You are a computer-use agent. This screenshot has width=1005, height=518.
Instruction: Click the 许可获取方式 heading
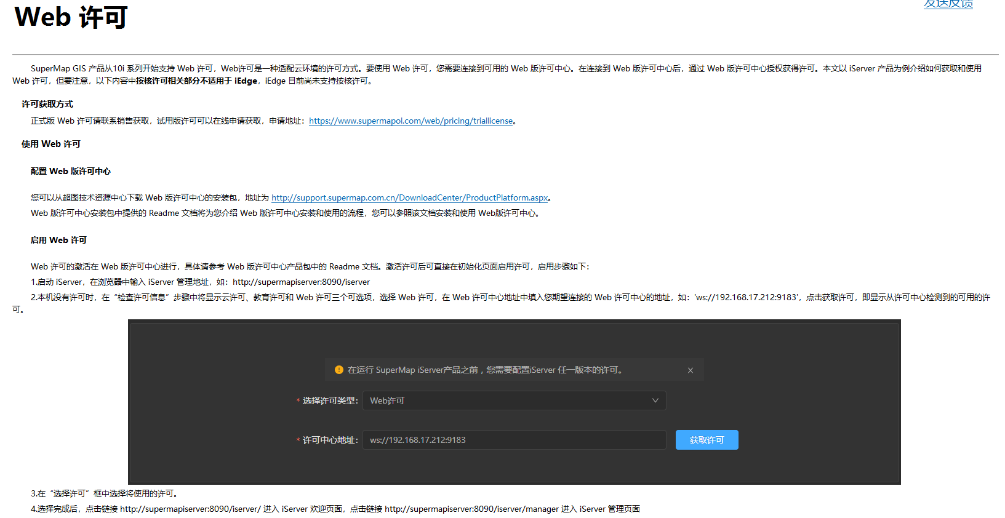47,104
